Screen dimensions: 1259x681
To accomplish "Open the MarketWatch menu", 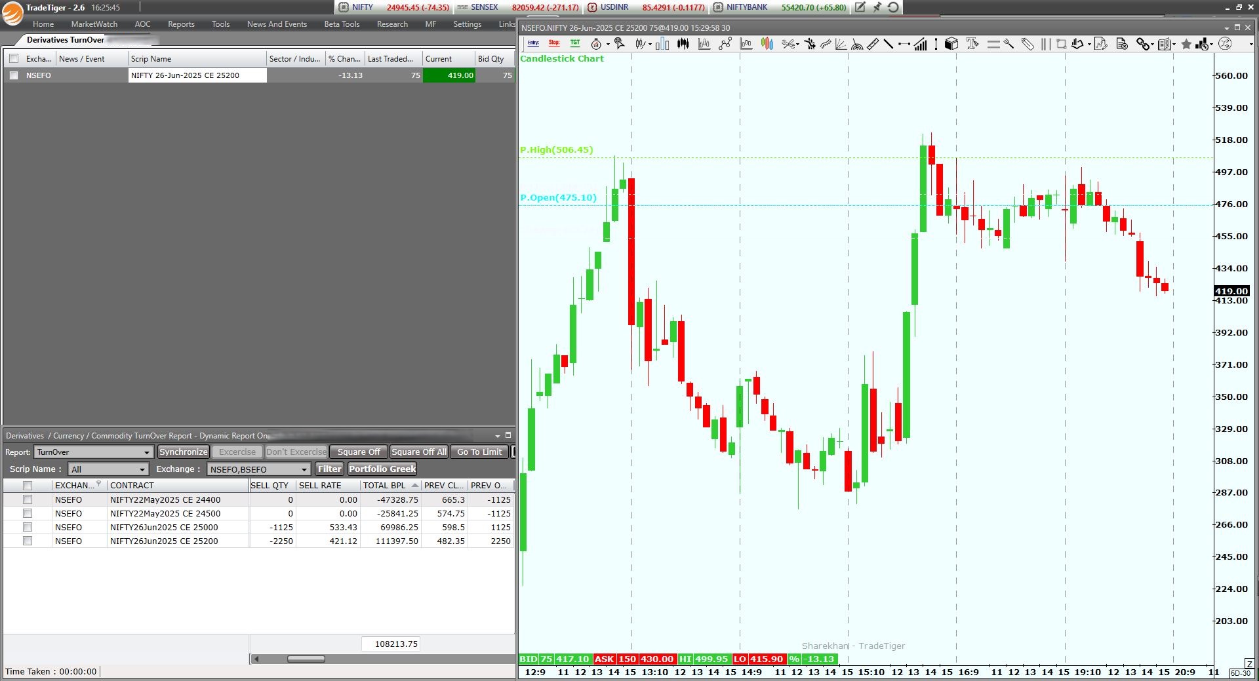I will point(94,24).
